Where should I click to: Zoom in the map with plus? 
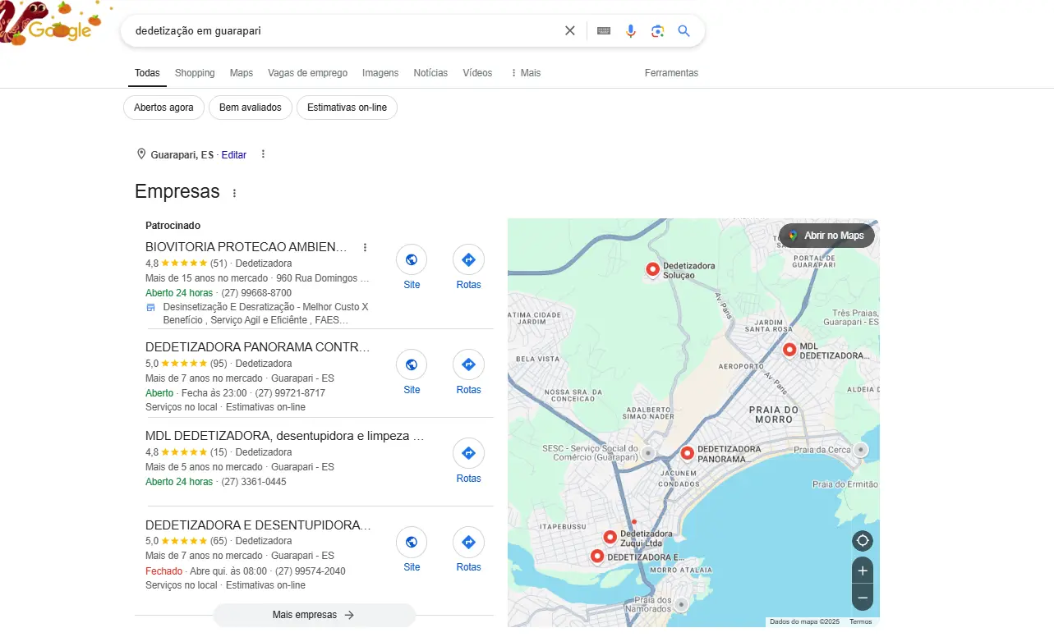862,571
